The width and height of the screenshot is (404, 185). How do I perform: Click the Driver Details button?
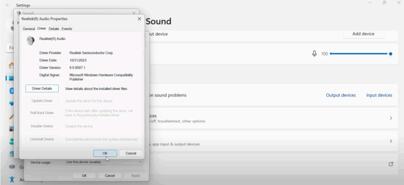tap(42, 89)
